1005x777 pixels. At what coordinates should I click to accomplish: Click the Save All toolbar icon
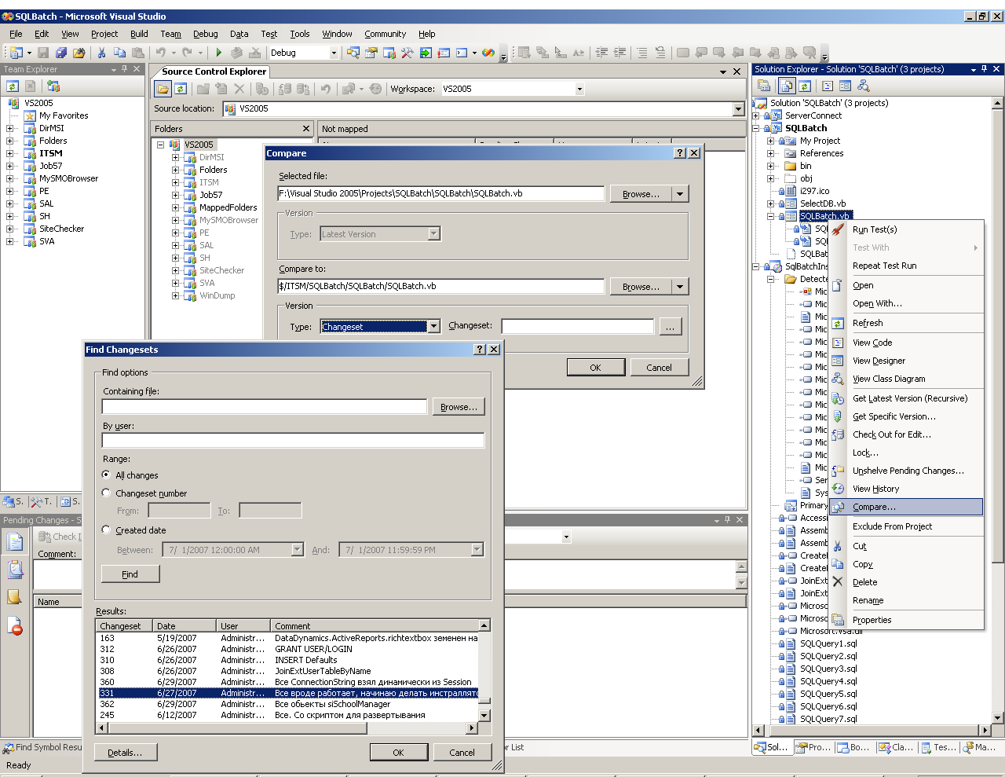tap(61, 53)
